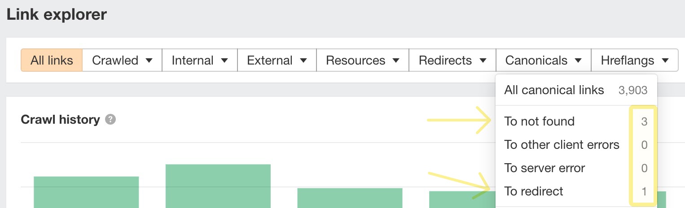Viewport: 685px width, 208px height.
Task: Click the tallest crawl history bar
Action: 218,186
